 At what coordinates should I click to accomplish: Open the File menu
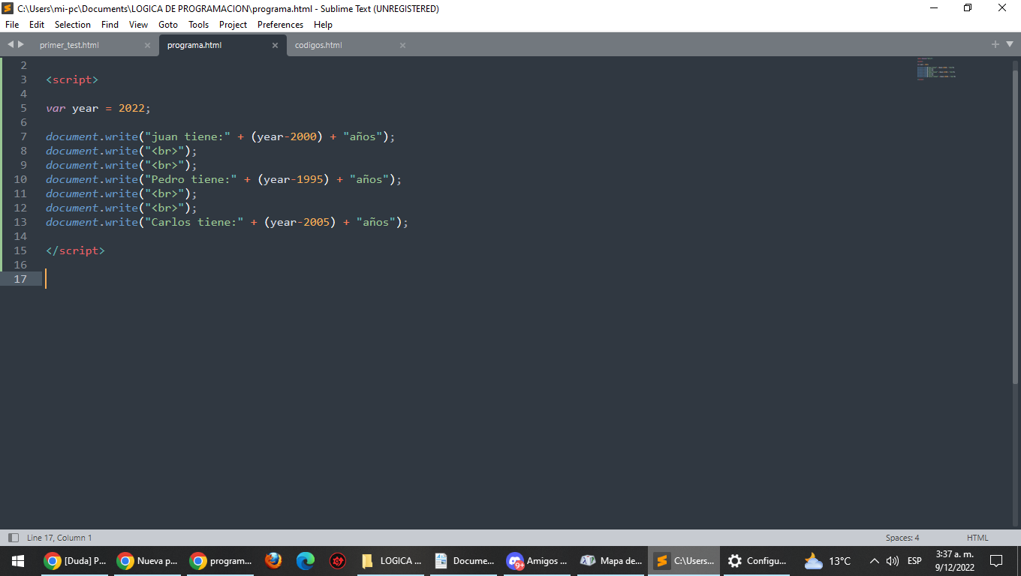(x=11, y=25)
